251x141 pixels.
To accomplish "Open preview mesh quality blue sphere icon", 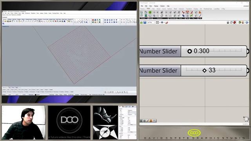I will click(x=247, y=23).
